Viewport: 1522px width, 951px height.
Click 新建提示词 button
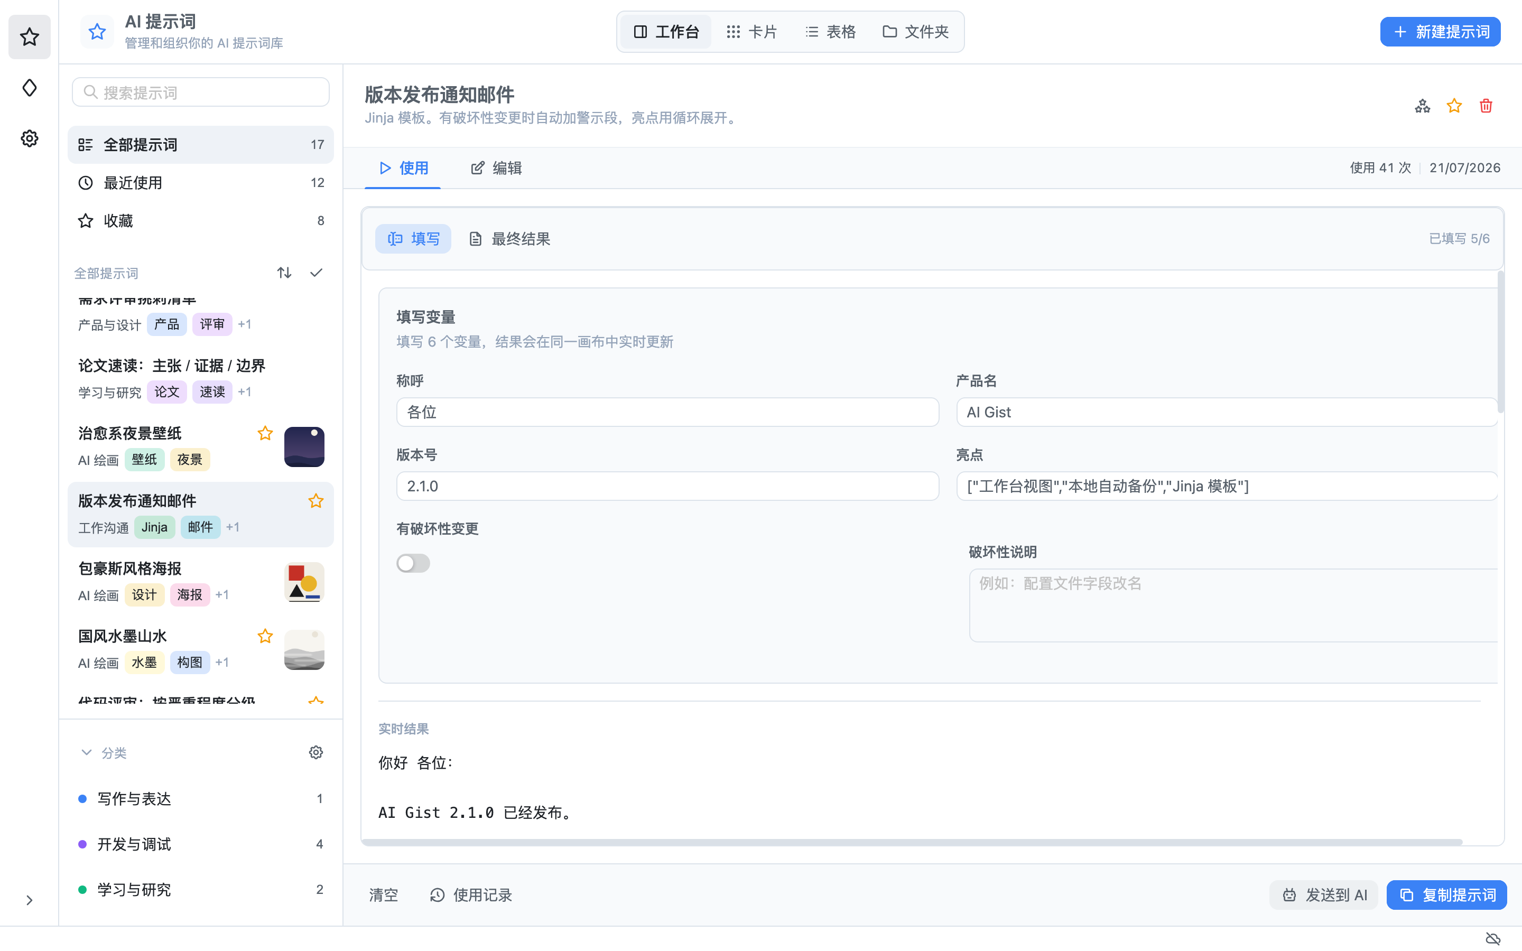tap(1440, 32)
